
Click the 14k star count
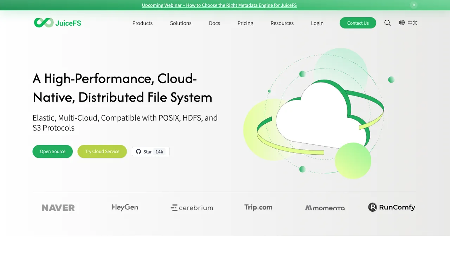[159, 151]
